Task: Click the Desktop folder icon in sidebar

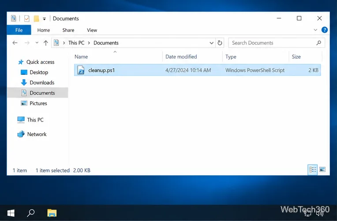Action: pos(24,72)
